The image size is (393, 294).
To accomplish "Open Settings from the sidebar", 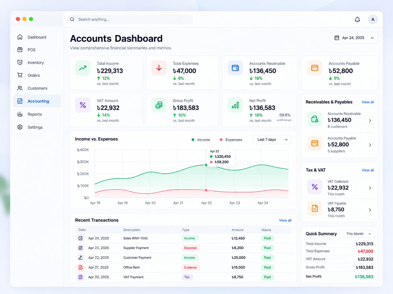I will point(37,127).
